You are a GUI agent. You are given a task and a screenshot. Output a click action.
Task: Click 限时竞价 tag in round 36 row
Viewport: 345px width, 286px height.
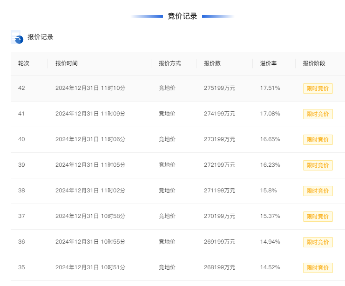(318, 242)
